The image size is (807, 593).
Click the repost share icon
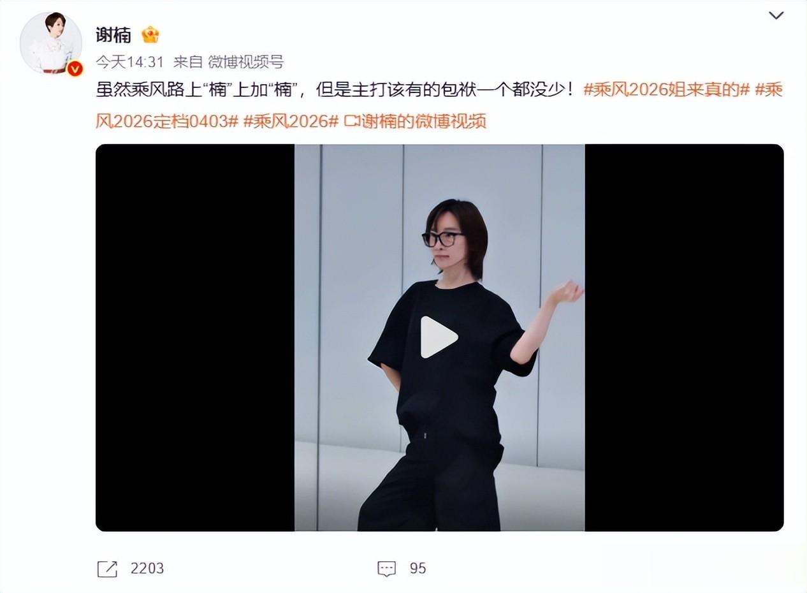click(x=106, y=569)
